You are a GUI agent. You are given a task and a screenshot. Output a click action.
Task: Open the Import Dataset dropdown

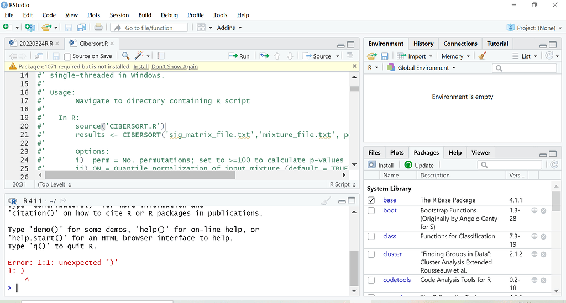tap(414, 56)
